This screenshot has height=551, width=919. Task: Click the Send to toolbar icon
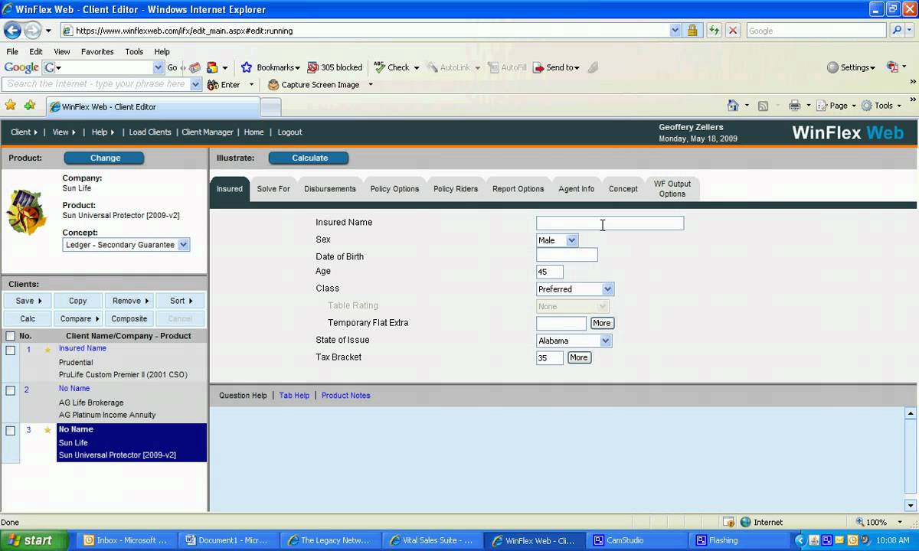click(556, 67)
